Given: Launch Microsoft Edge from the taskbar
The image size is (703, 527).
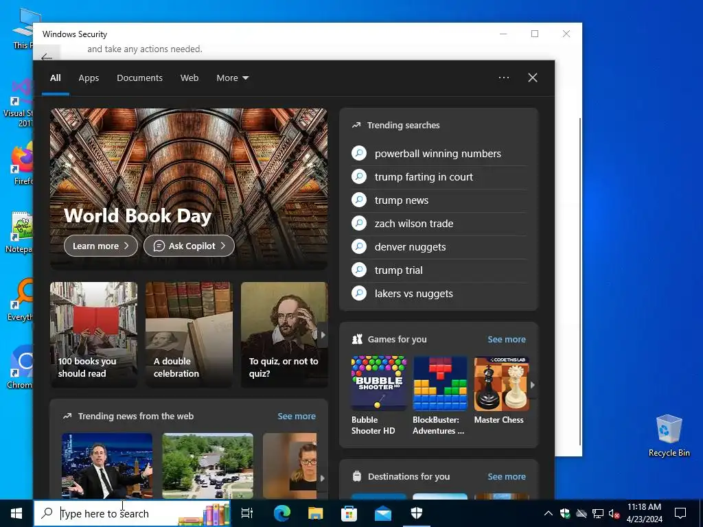Looking at the screenshot, I should [282, 513].
